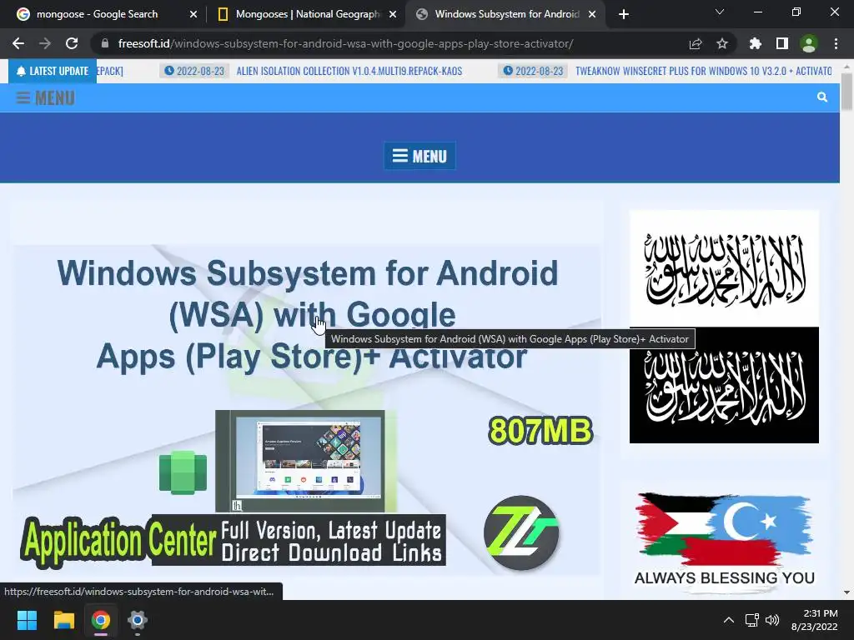Click the Full Version Direct Download Links label

[332, 542]
